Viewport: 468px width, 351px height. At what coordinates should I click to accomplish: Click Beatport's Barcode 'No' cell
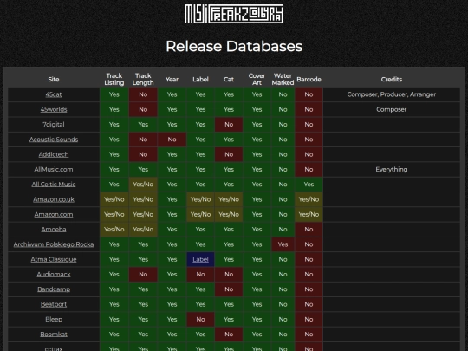309,304
